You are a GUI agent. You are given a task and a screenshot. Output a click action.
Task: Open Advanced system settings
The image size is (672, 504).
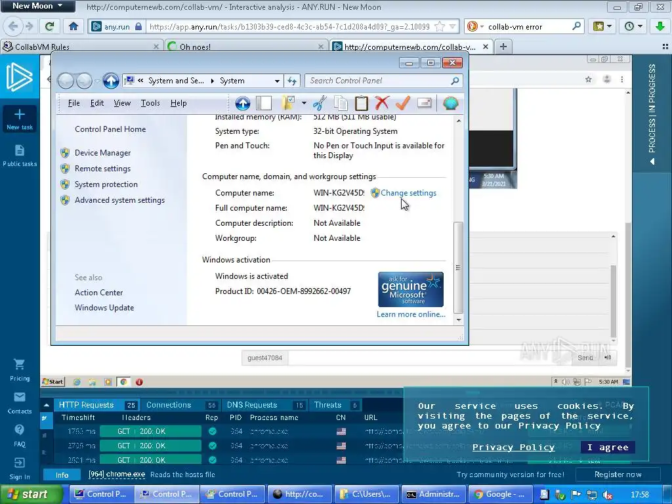pyautogui.click(x=119, y=200)
